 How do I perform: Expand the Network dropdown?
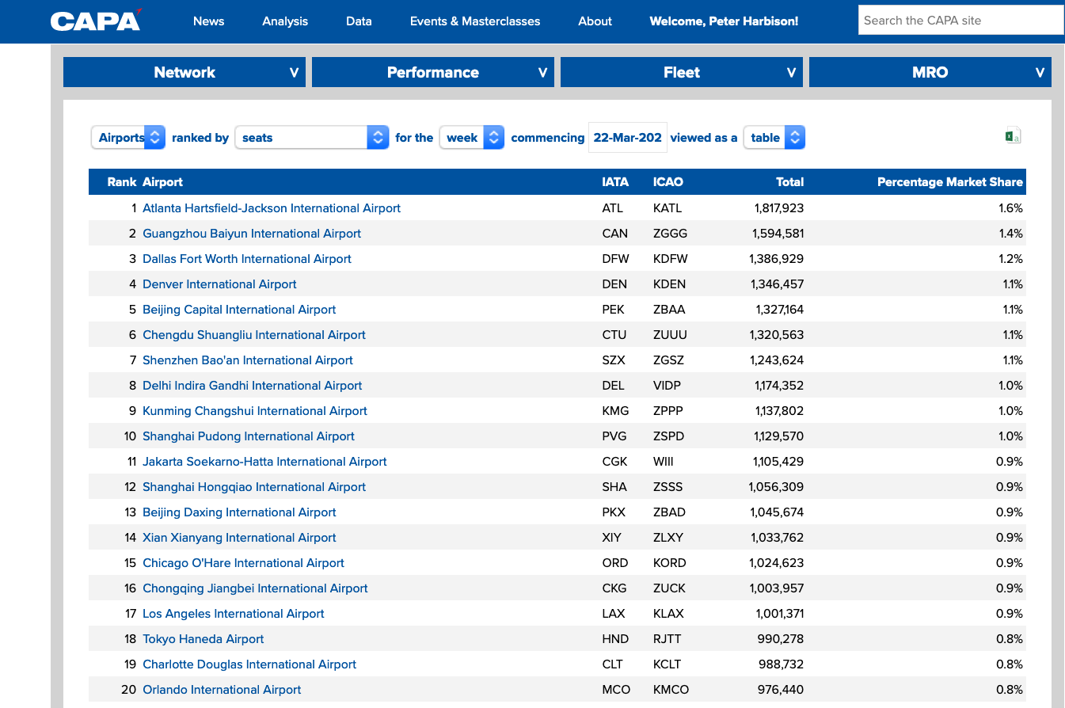coord(184,72)
